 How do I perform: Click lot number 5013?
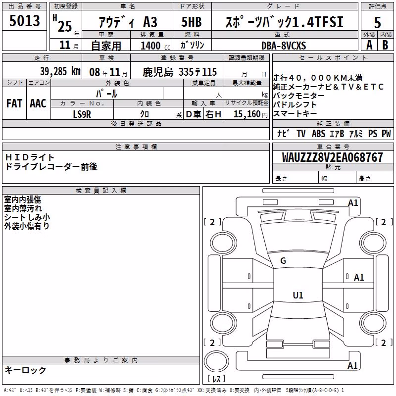point(24,21)
